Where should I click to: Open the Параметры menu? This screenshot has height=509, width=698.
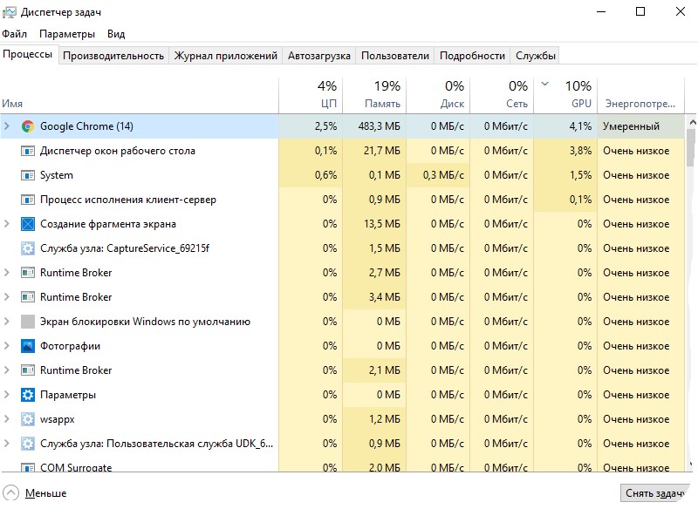(66, 34)
